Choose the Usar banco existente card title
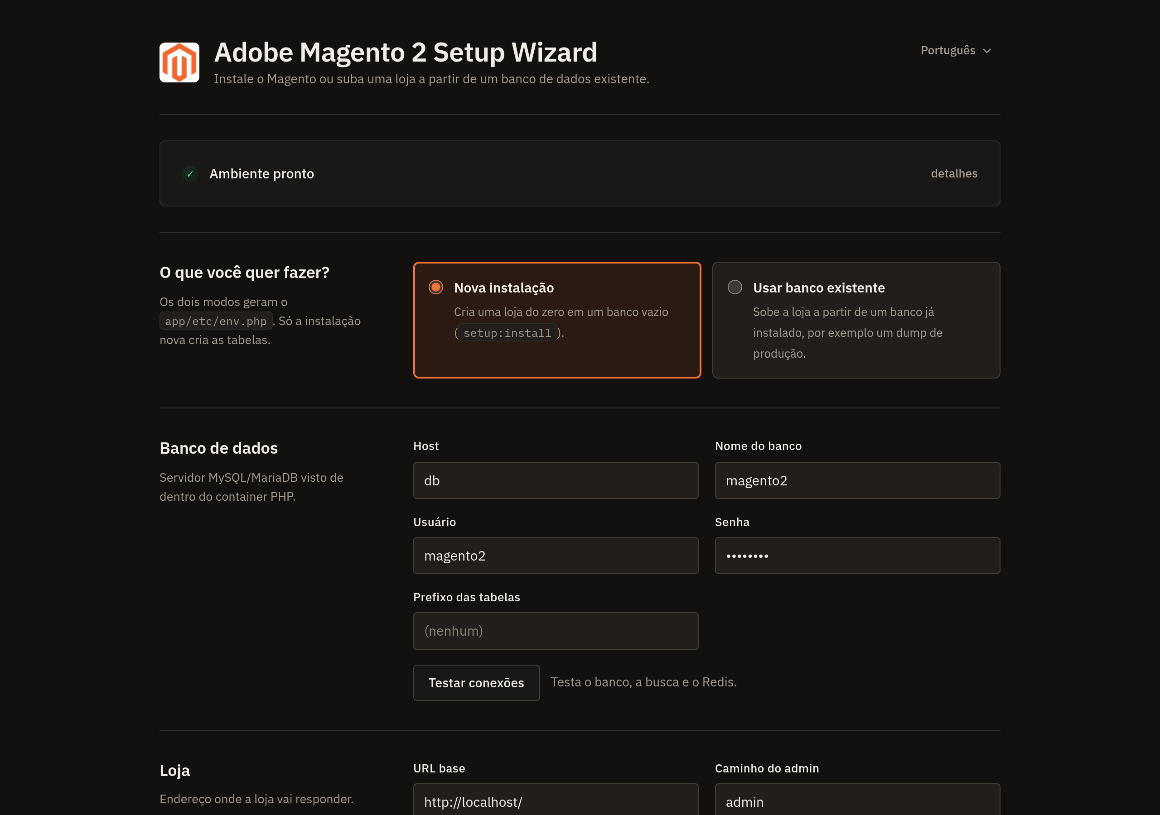The height and width of the screenshot is (815, 1160). coord(818,288)
